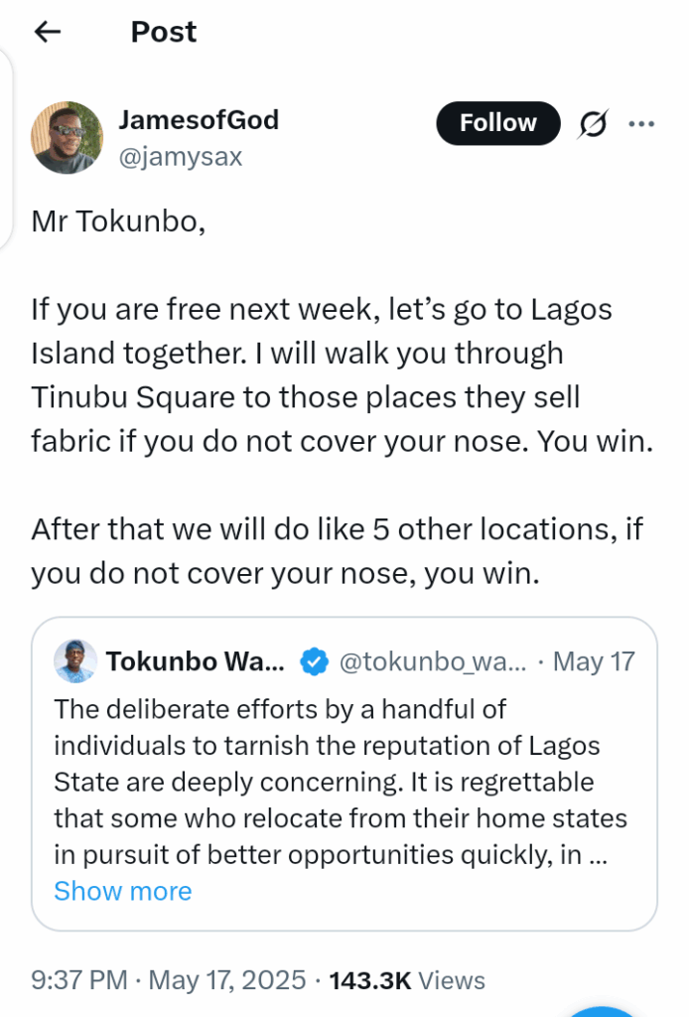The width and height of the screenshot is (689, 1017).
Task: View the 143.3K Views count
Action: coord(405,981)
